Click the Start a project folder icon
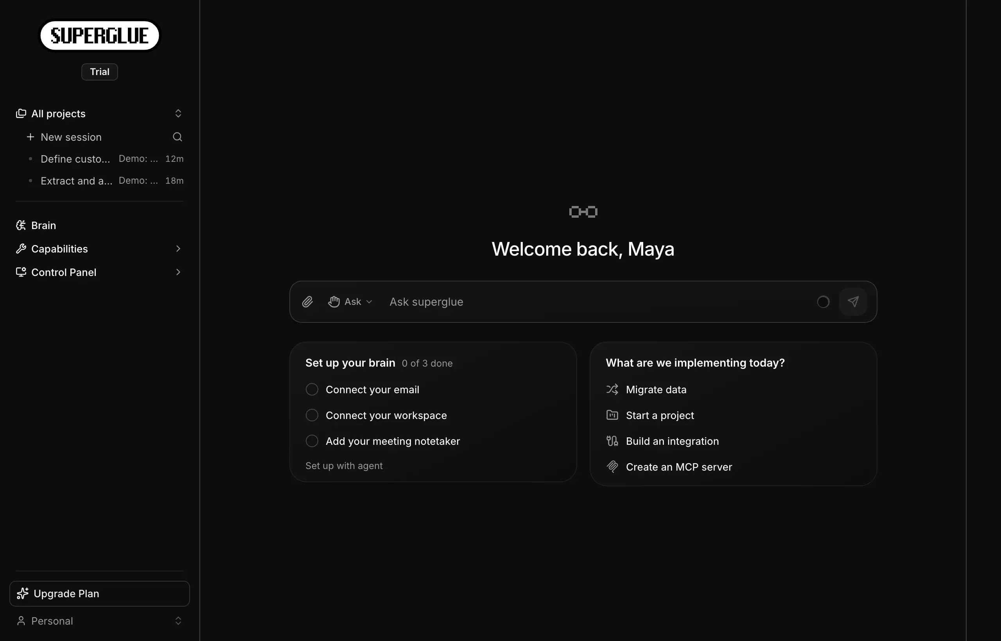1001x641 pixels. (x=612, y=415)
